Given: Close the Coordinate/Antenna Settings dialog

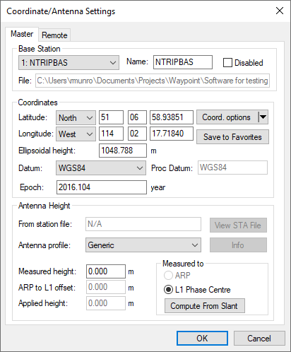Looking at the screenshot, I should coord(280,11).
